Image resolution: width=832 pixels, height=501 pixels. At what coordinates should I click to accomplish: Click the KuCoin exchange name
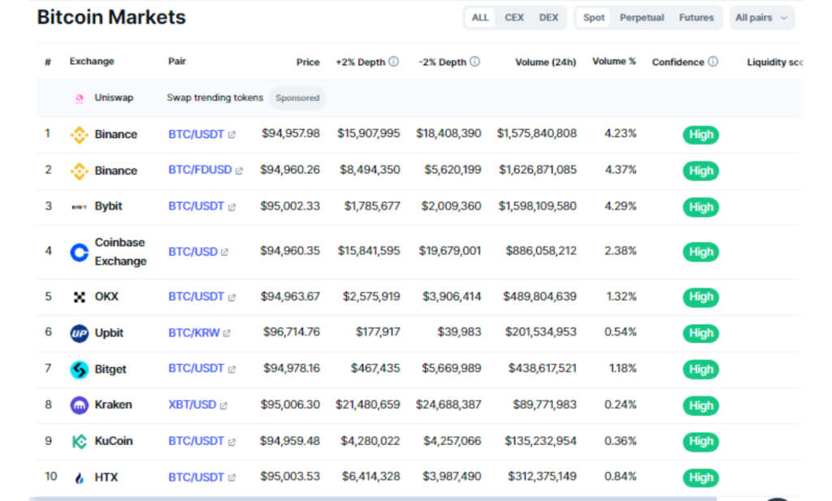(114, 441)
